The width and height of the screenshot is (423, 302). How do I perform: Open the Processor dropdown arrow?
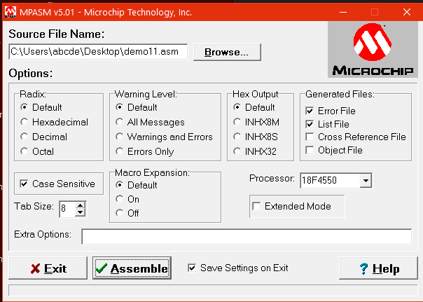[x=366, y=181]
